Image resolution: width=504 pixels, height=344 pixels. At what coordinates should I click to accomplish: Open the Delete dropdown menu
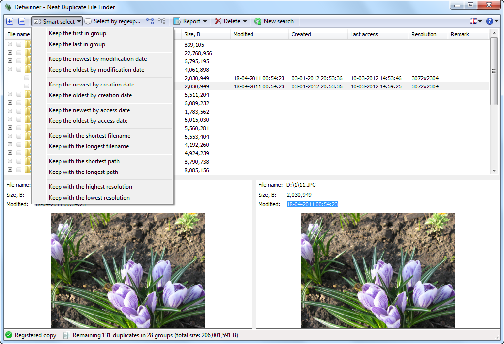[x=230, y=21]
